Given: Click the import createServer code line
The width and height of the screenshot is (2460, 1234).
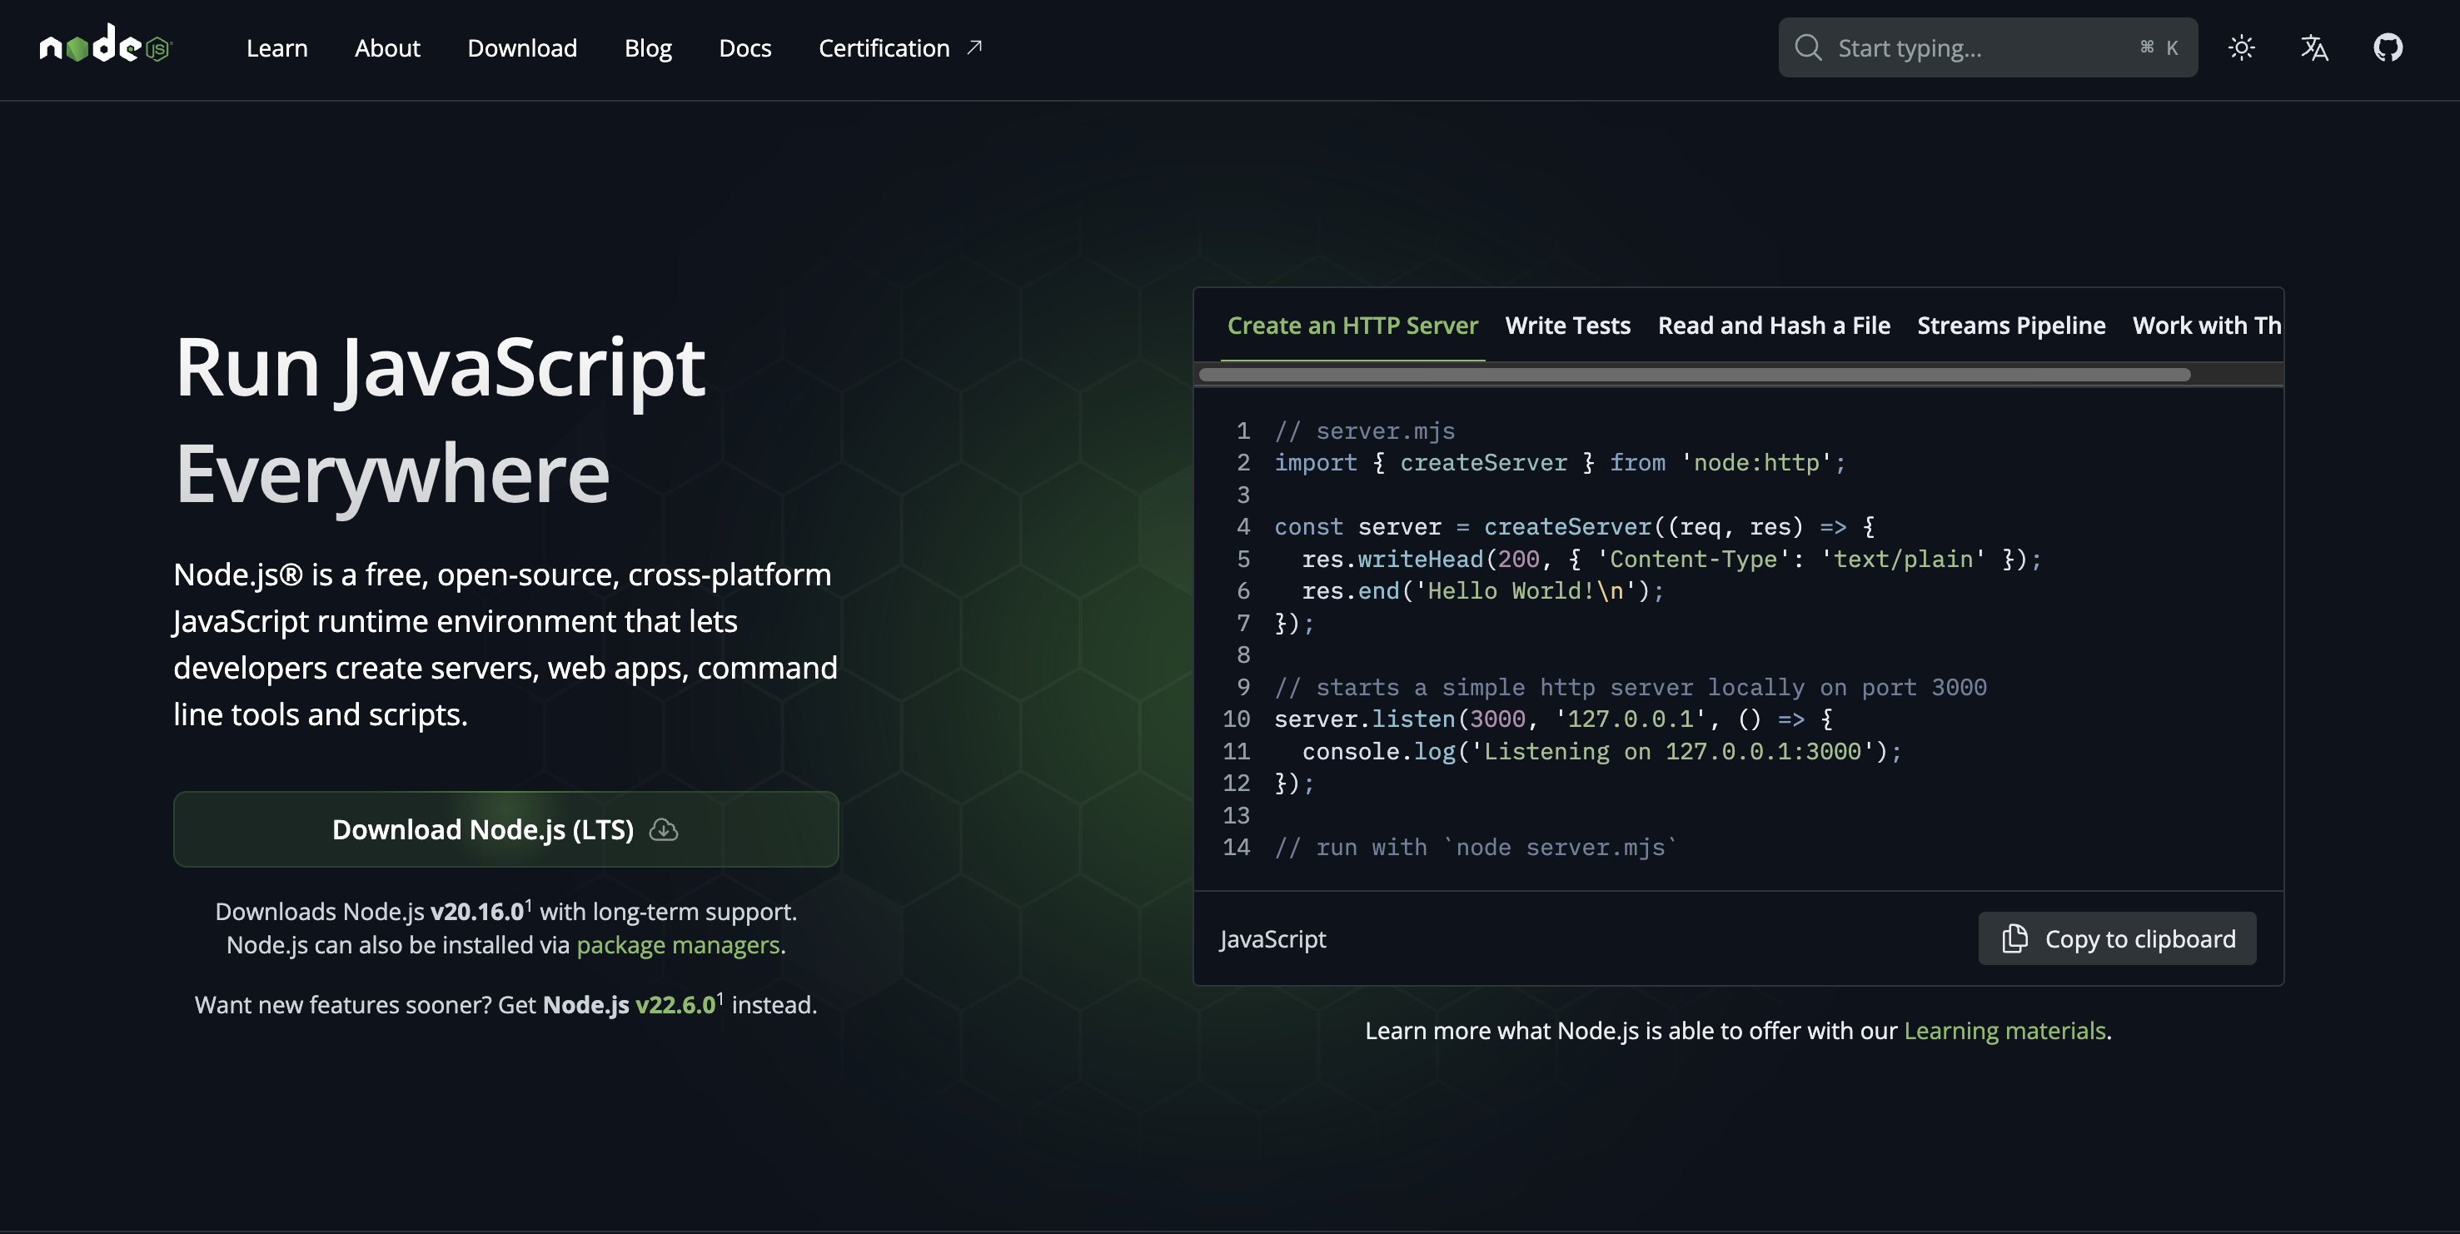Looking at the screenshot, I should pos(1561,462).
